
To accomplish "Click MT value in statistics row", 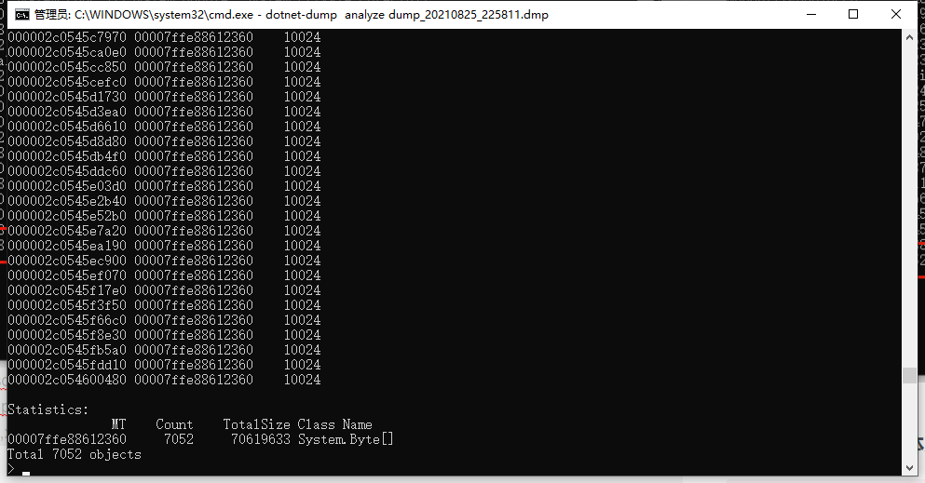I will point(67,439).
